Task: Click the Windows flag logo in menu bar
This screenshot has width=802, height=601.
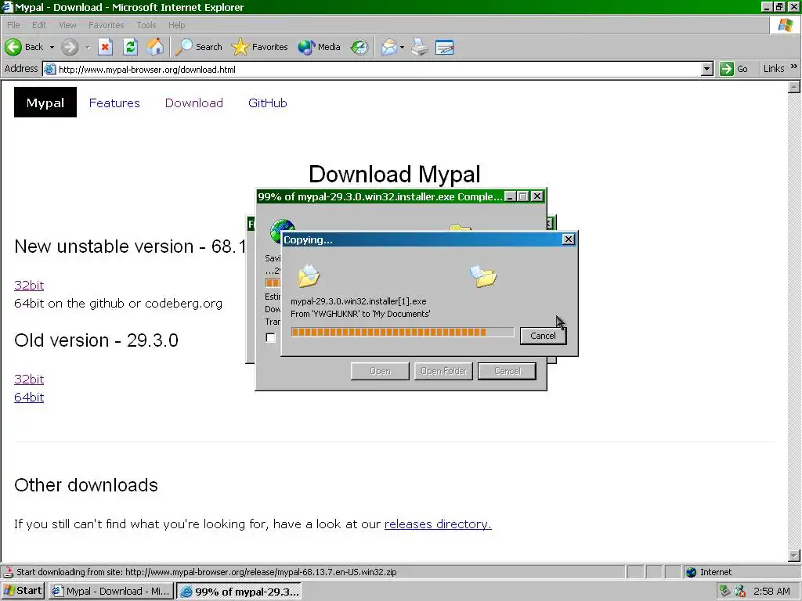Action: (x=785, y=24)
